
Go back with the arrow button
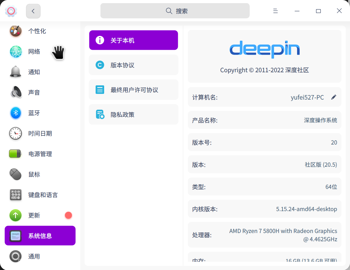click(33, 11)
